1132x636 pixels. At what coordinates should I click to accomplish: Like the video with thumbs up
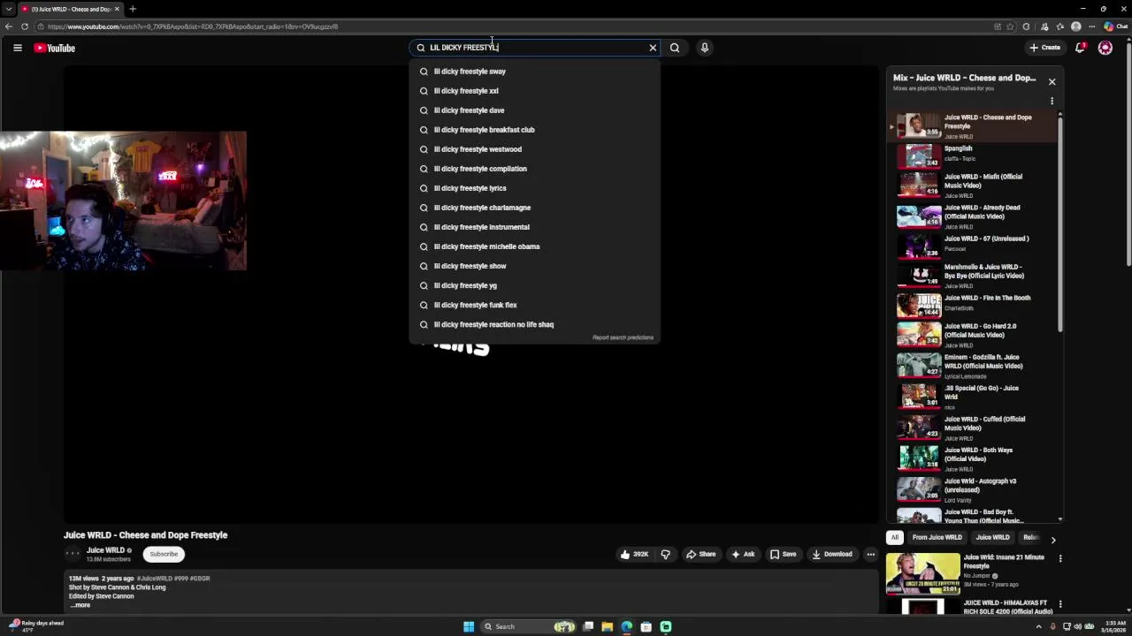634,554
